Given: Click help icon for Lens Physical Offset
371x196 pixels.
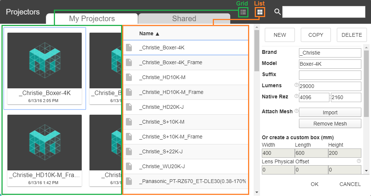Looking at the screenshot, I should tap(359, 161).
